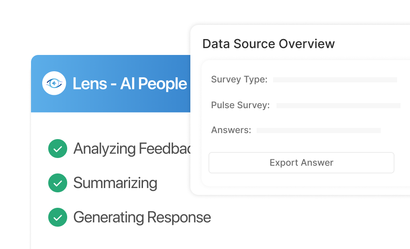Click the Lens eye logo icon
This screenshot has width=410, height=249.
coord(54,83)
